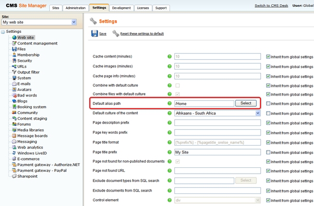Click the help icon beside Page title format

169,142
